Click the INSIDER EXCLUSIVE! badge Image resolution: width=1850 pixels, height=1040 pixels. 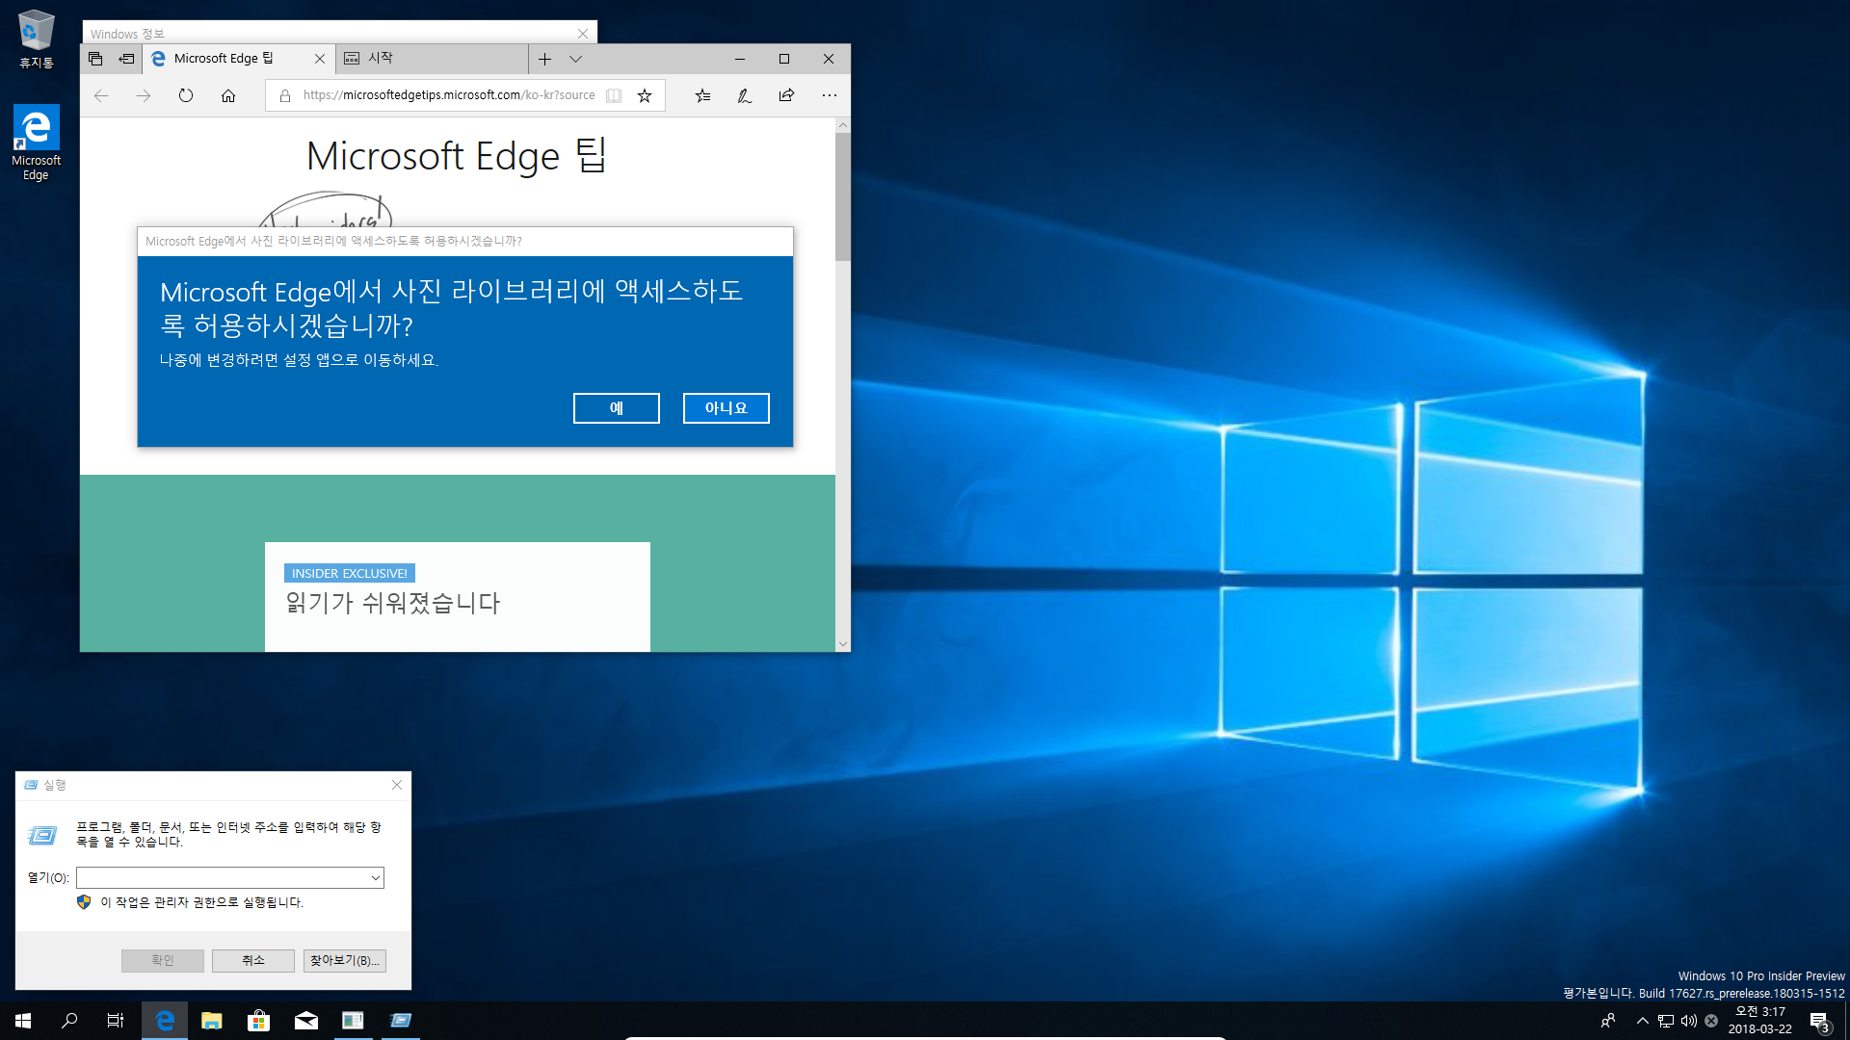(350, 573)
